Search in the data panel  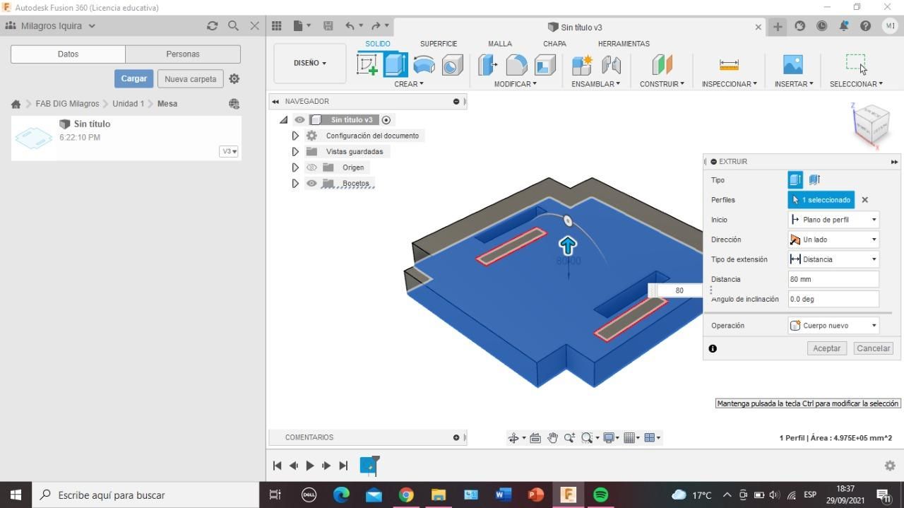click(x=233, y=25)
